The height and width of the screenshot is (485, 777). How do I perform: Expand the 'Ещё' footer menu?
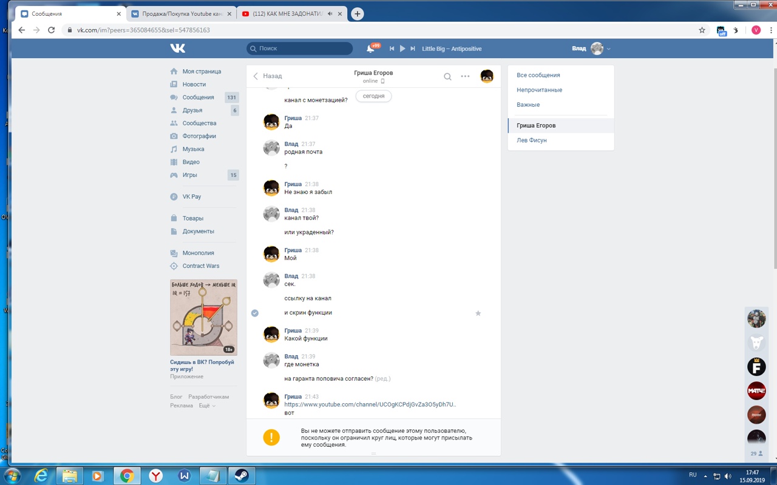click(206, 406)
